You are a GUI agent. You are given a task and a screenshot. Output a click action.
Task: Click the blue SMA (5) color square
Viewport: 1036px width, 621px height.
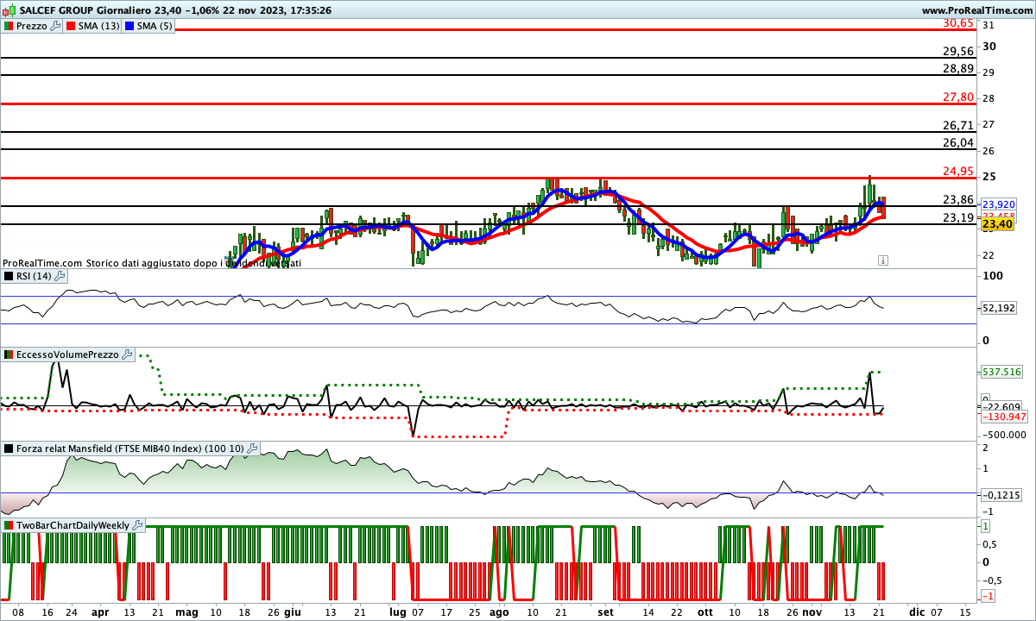129,26
